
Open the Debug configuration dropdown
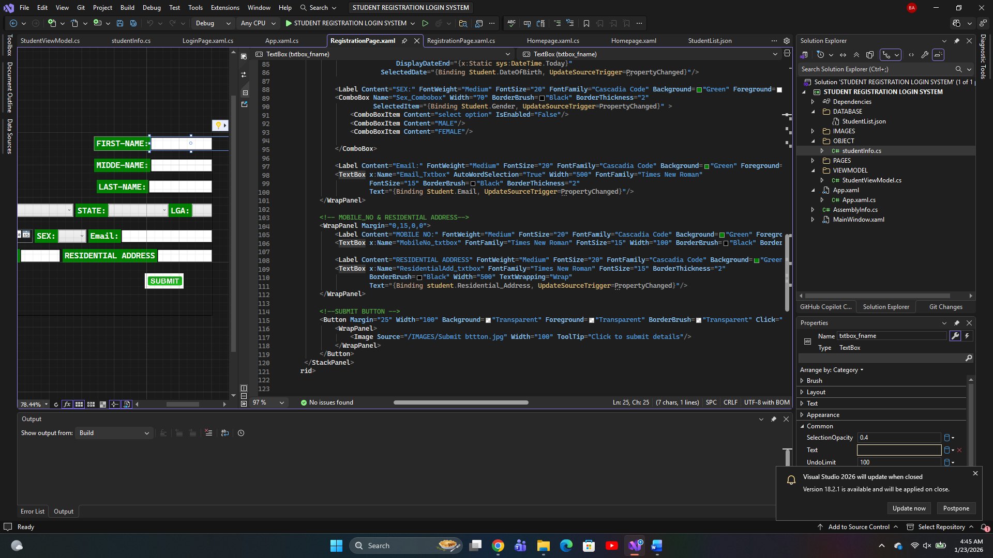click(x=213, y=23)
